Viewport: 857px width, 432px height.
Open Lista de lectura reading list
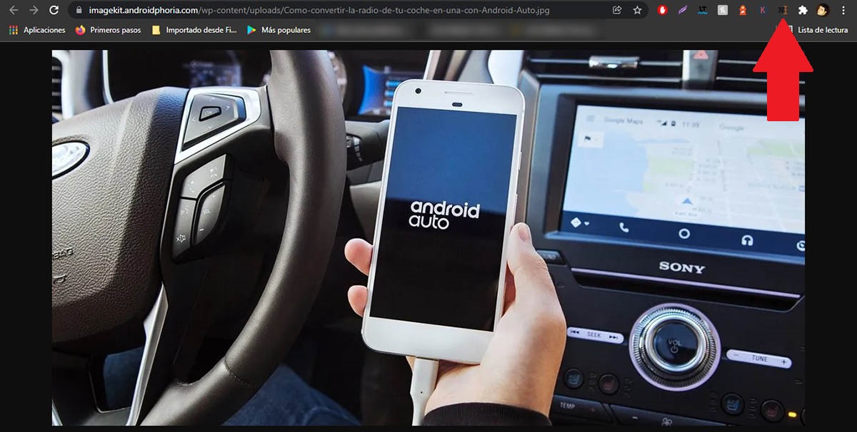(x=816, y=30)
